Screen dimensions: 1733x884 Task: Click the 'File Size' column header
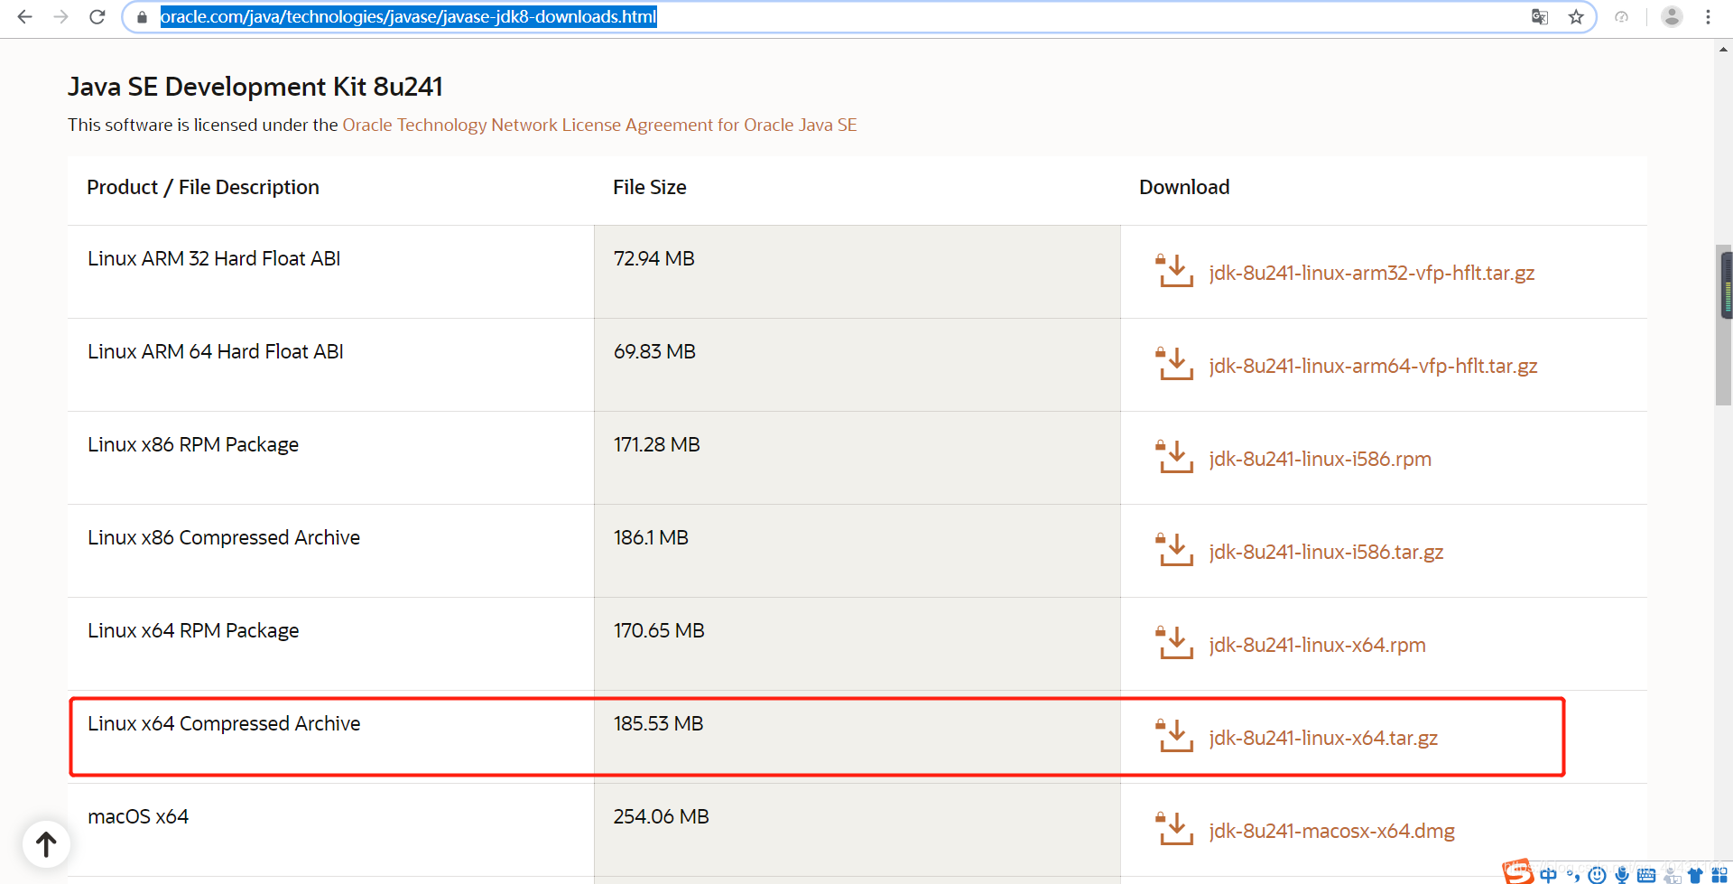point(650,187)
